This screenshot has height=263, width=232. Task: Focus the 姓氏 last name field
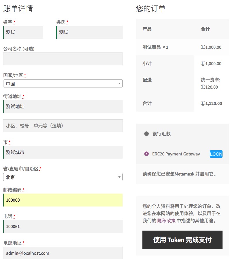coord(90,32)
